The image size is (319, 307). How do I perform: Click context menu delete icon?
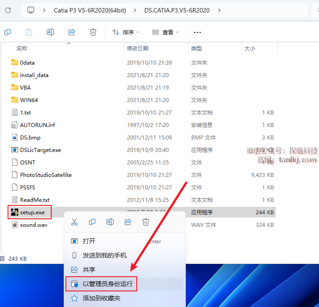(x=145, y=222)
